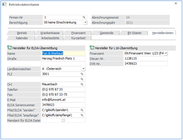Switch to the Krankenkasse tab
This screenshot has width=183, height=140.
click(x=50, y=33)
